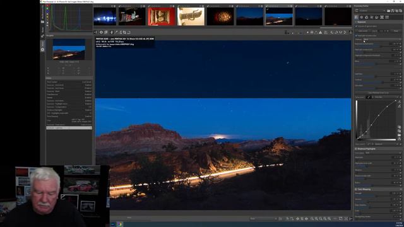Click the rotate left icon in the top toolbar
The width and height of the screenshot is (404, 227).
click(332, 32)
